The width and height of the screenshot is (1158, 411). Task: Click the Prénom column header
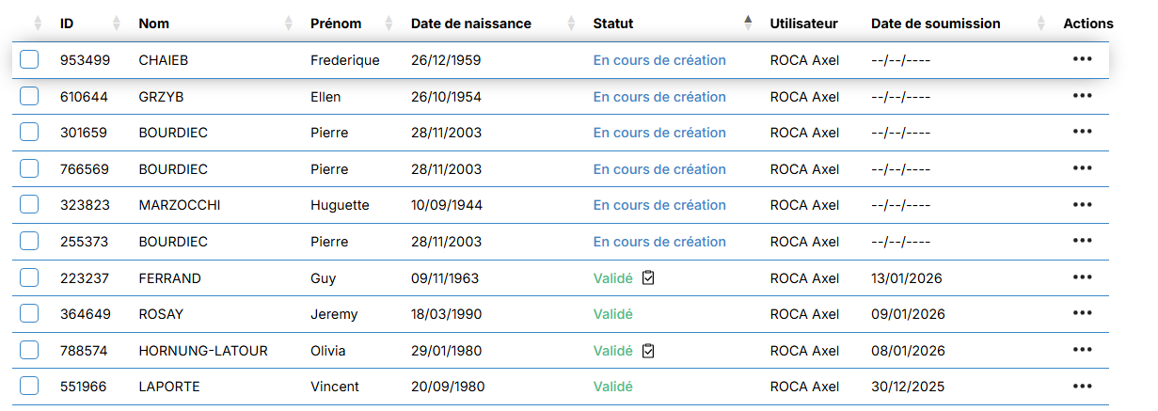tap(335, 24)
